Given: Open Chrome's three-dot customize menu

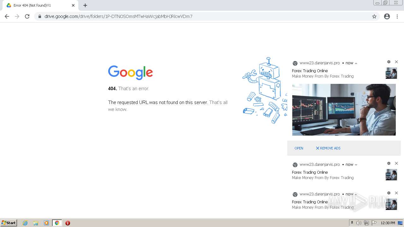Looking at the screenshot, I should click(397, 16).
